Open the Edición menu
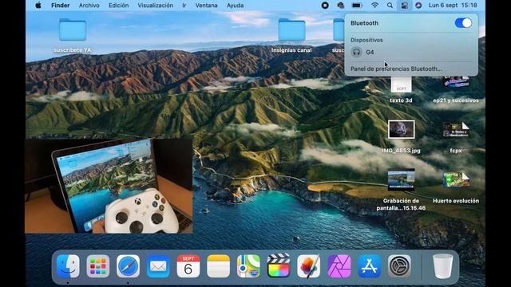 click(x=118, y=6)
